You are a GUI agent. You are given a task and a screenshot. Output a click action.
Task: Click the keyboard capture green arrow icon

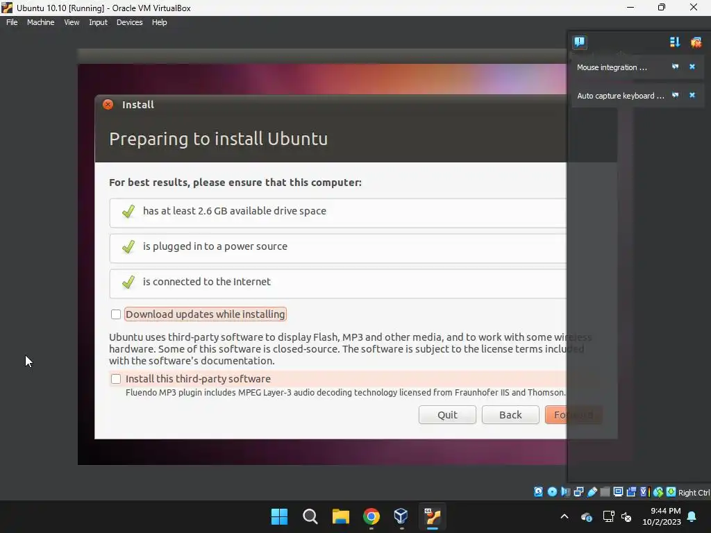pyautogui.click(x=671, y=492)
